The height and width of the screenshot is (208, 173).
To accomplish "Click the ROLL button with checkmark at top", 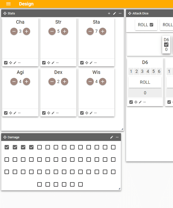I will (x=146, y=25).
